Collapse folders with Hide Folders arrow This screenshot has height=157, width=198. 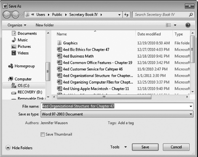pyautogui.click(x=8, y=148)
